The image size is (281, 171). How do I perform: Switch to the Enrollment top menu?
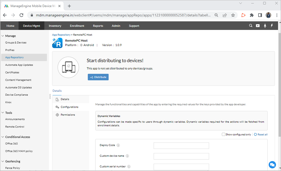tap(77, 26)
